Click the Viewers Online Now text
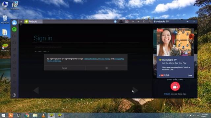211x118 pixels. [x=175, y=94]
